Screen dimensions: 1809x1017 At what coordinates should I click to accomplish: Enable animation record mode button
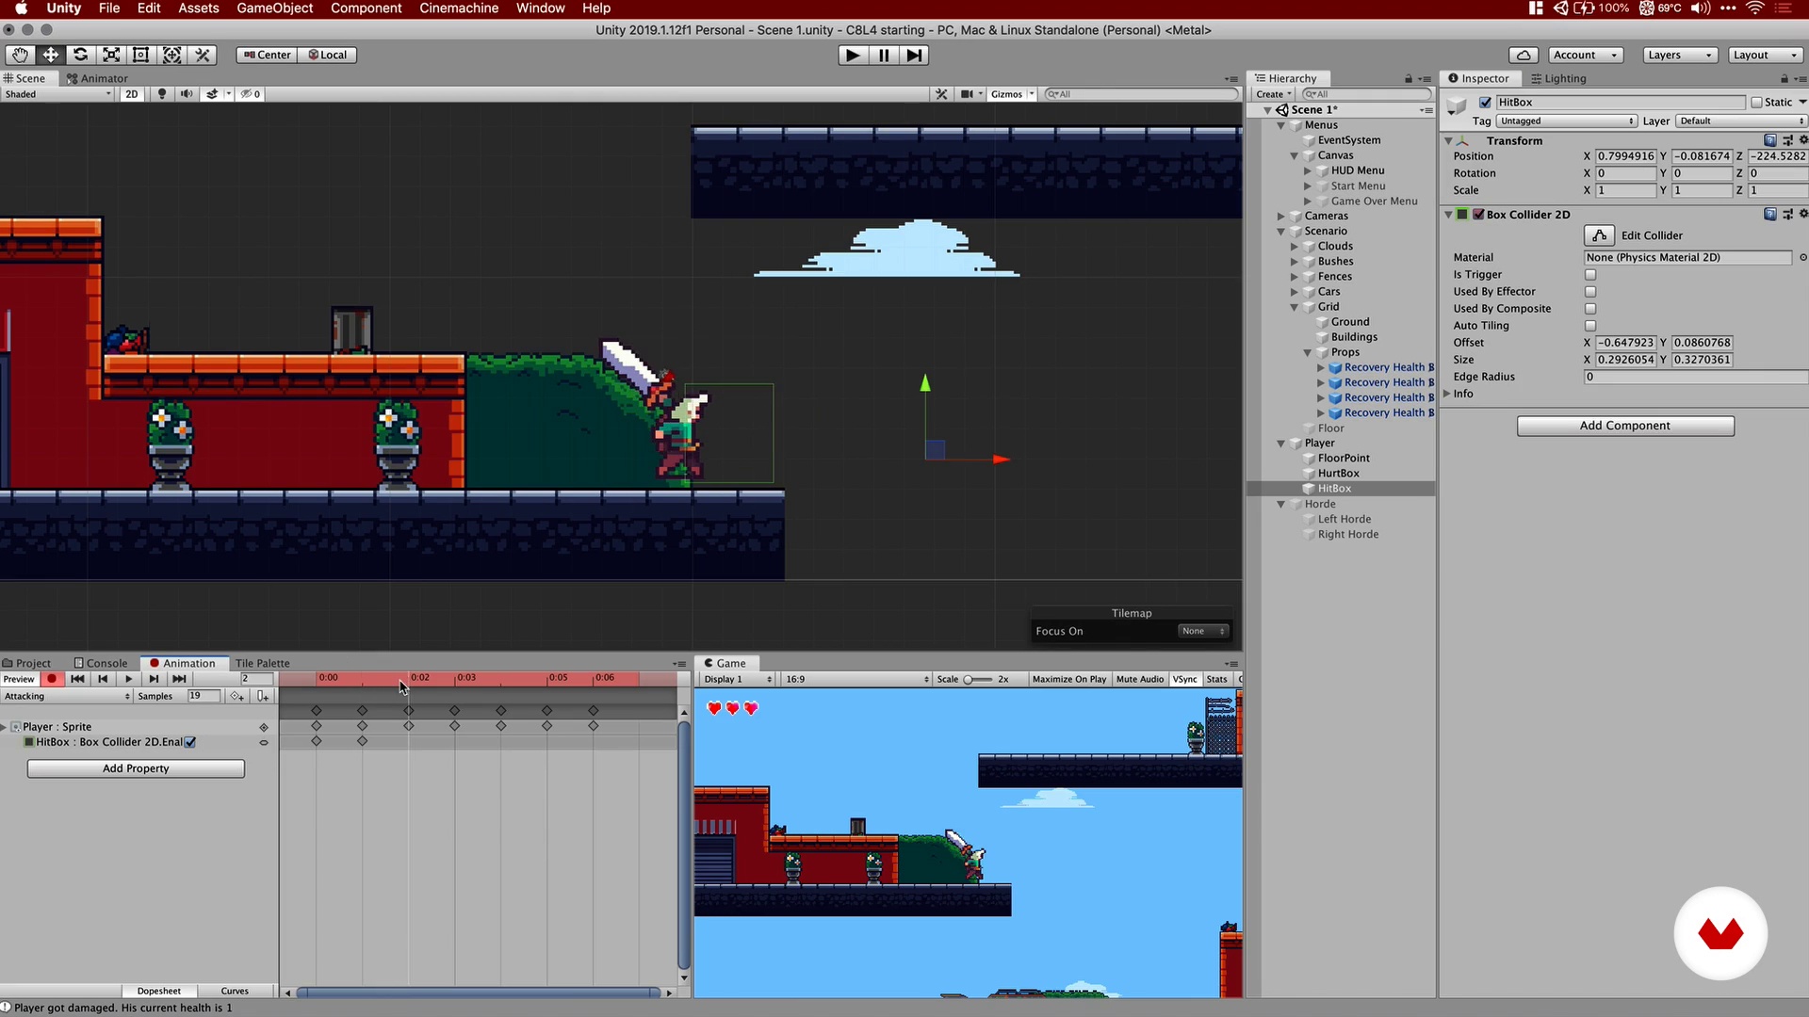click(x=52, y=679)
